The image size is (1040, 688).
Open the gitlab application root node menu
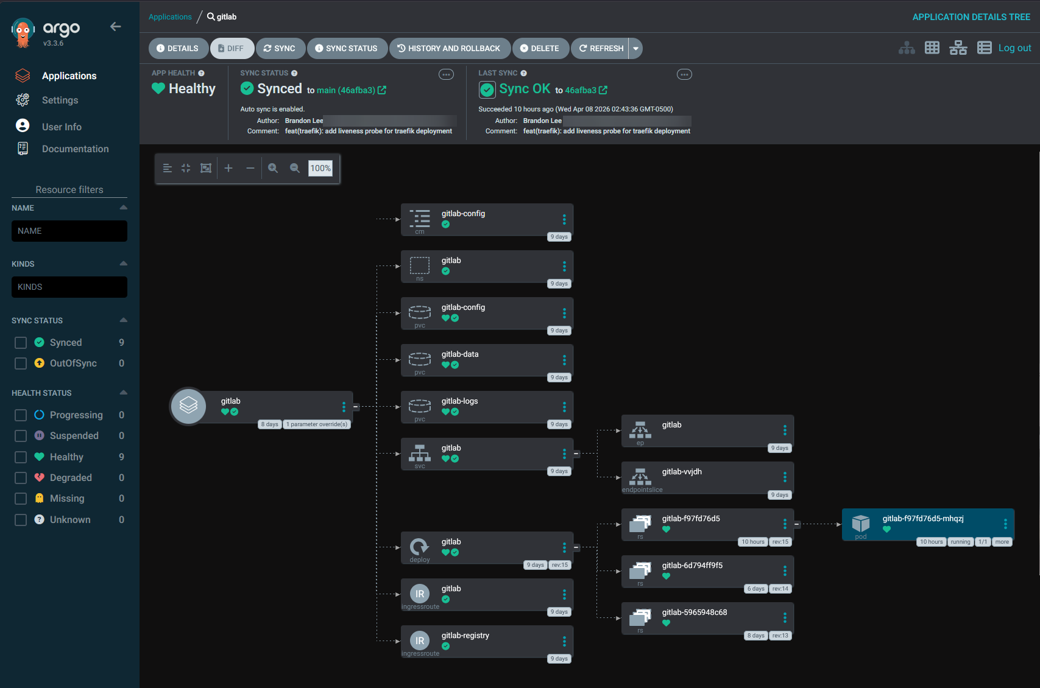coord(344,407)
